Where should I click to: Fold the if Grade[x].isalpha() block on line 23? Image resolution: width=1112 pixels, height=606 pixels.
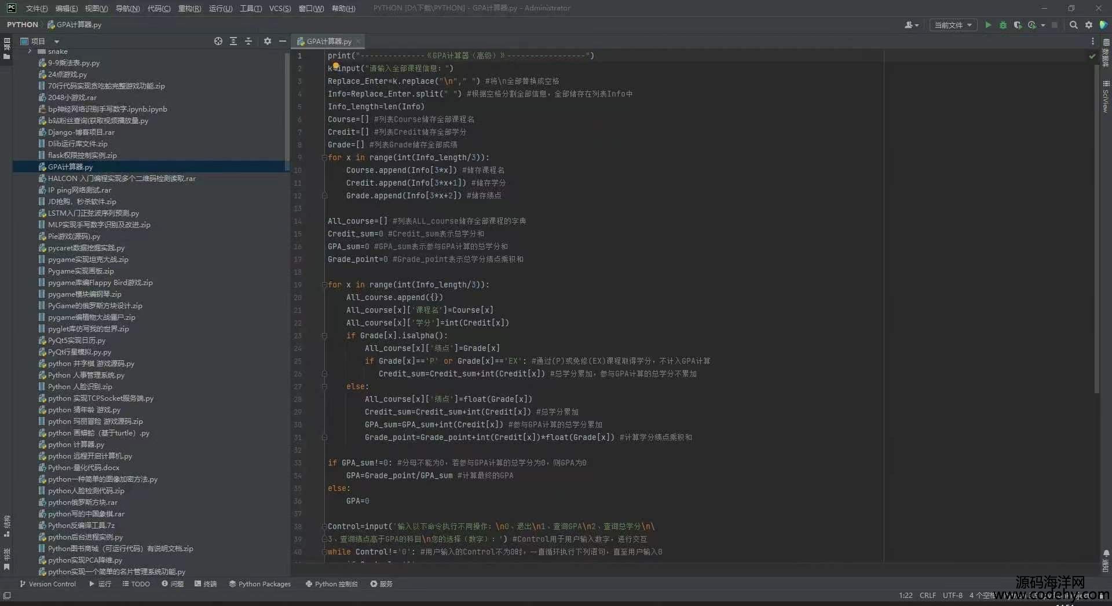click(x=324, y=335)
